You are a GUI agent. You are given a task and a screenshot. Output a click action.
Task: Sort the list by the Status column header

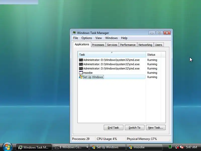click(154, 54)
